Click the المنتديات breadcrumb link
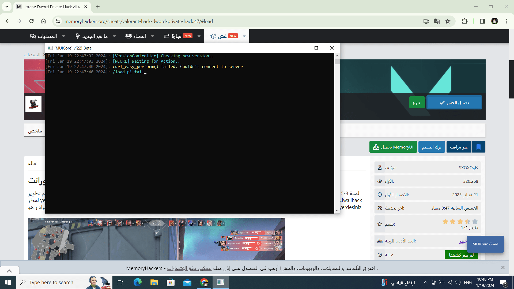 pos(32,55)
